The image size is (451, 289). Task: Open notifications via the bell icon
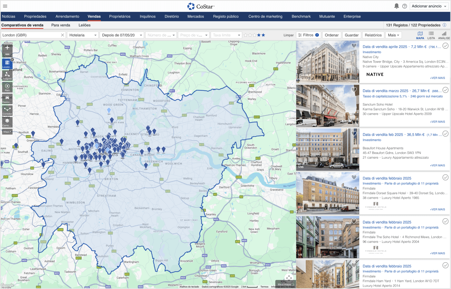point(397,6)
